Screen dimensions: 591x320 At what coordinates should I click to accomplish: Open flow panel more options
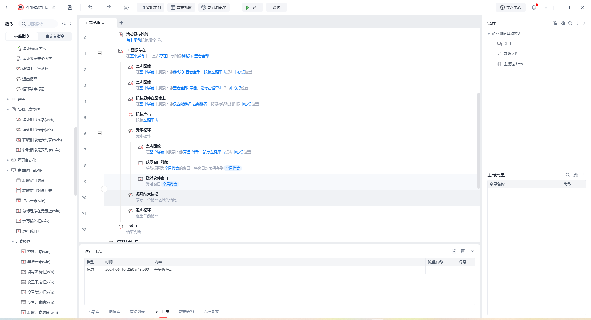[x=577, y=23]
